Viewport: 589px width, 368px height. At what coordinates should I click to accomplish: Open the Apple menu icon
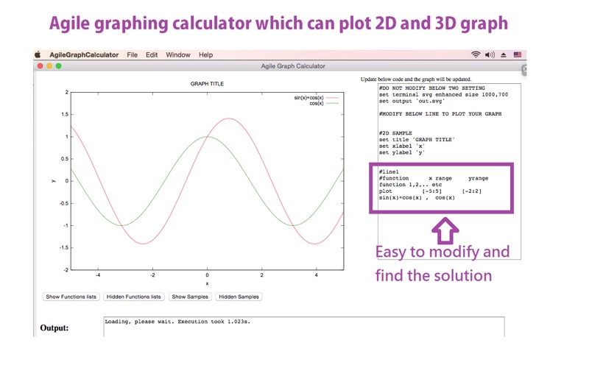pos(38,54)
